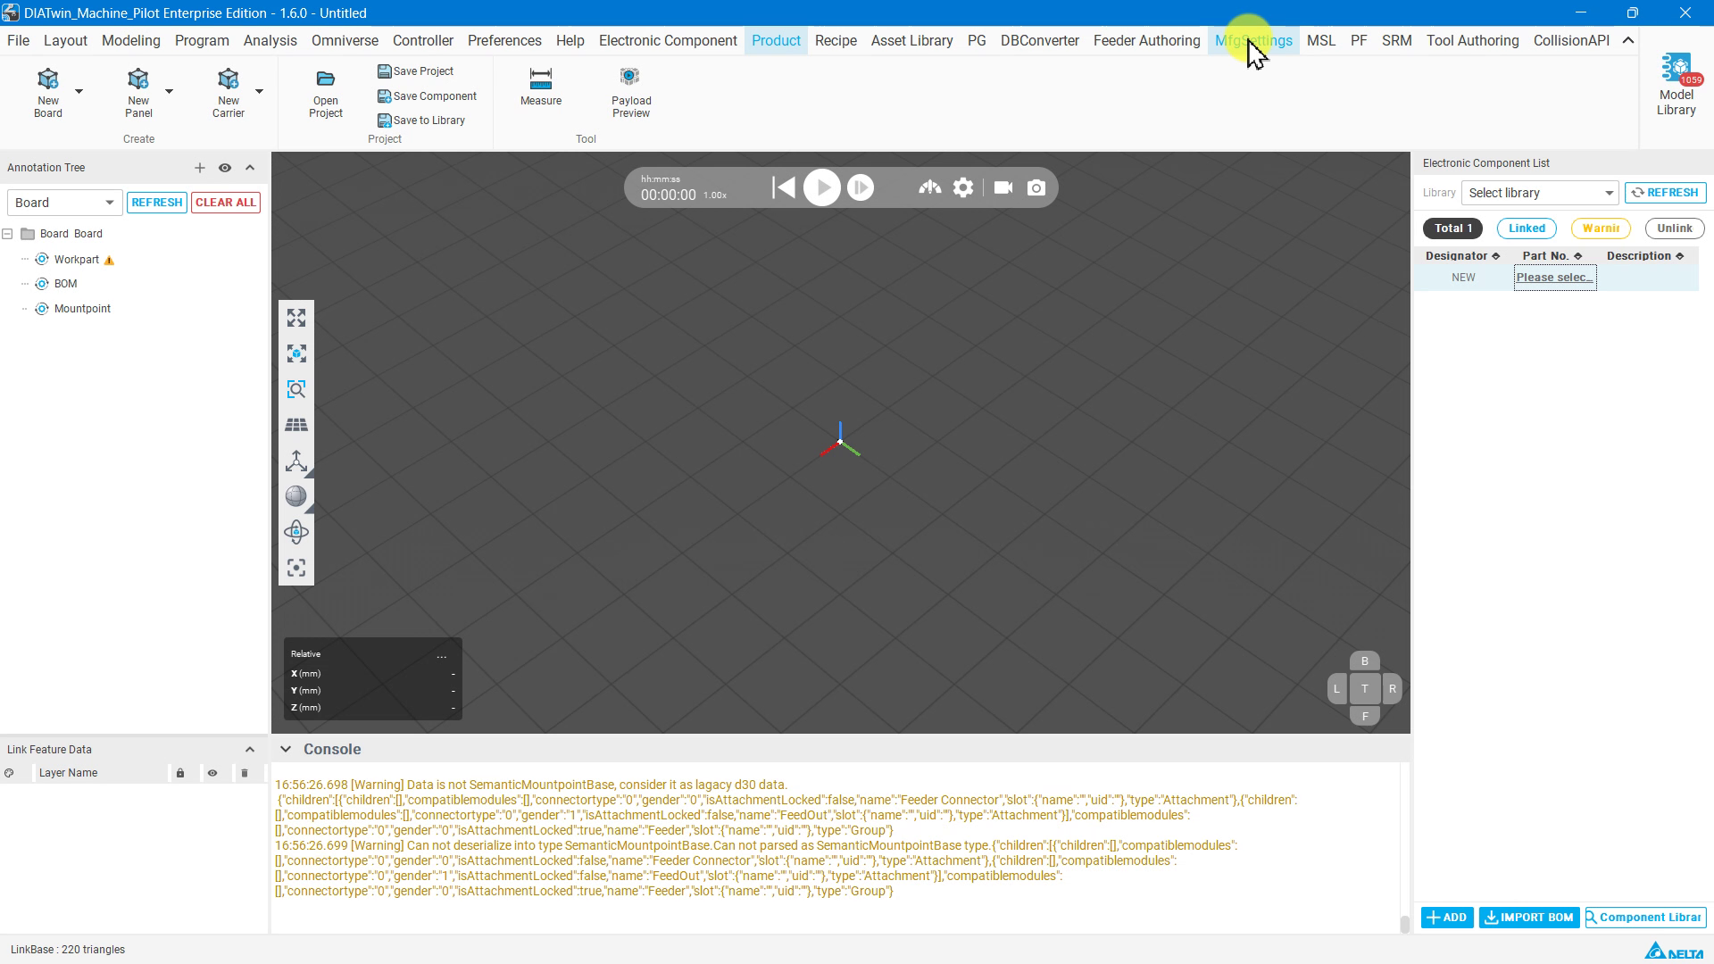The image size is (1714, 964).
Task: Play the simulation
Action: click(x=822, y=187)
